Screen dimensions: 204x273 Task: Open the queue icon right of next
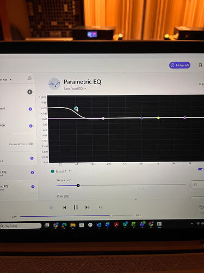point(101,207)
